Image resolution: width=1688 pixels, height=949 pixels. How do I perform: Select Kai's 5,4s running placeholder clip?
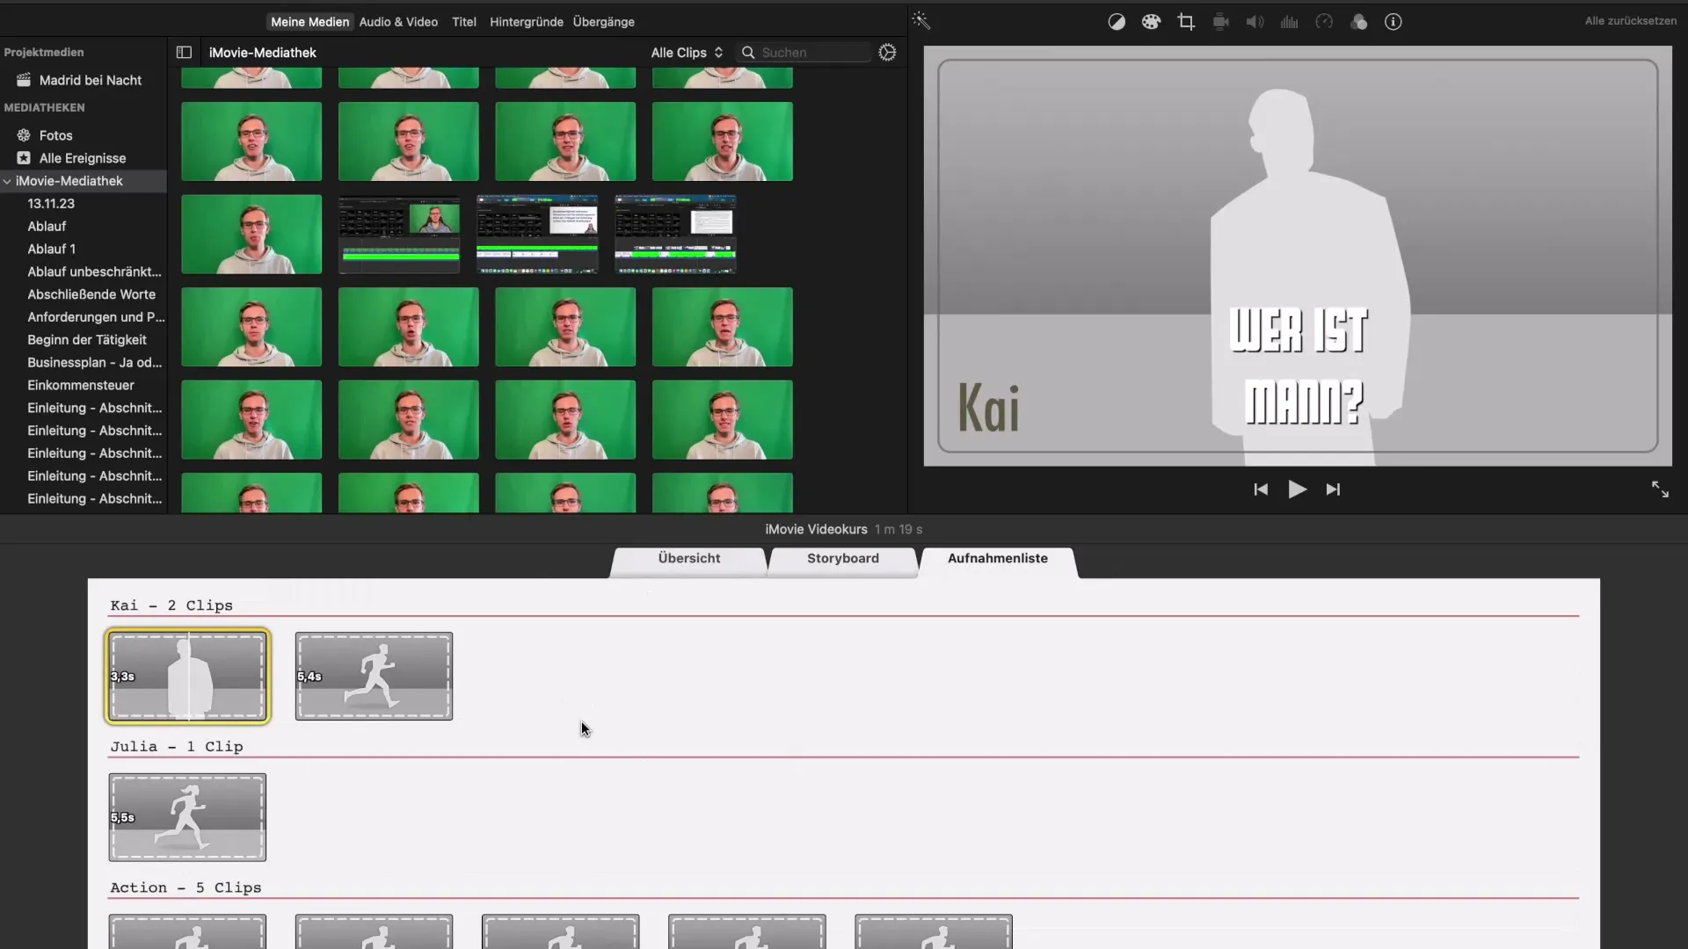[x=374, y=677]
